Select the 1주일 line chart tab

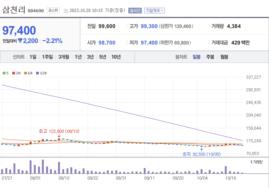coord(47,57)
